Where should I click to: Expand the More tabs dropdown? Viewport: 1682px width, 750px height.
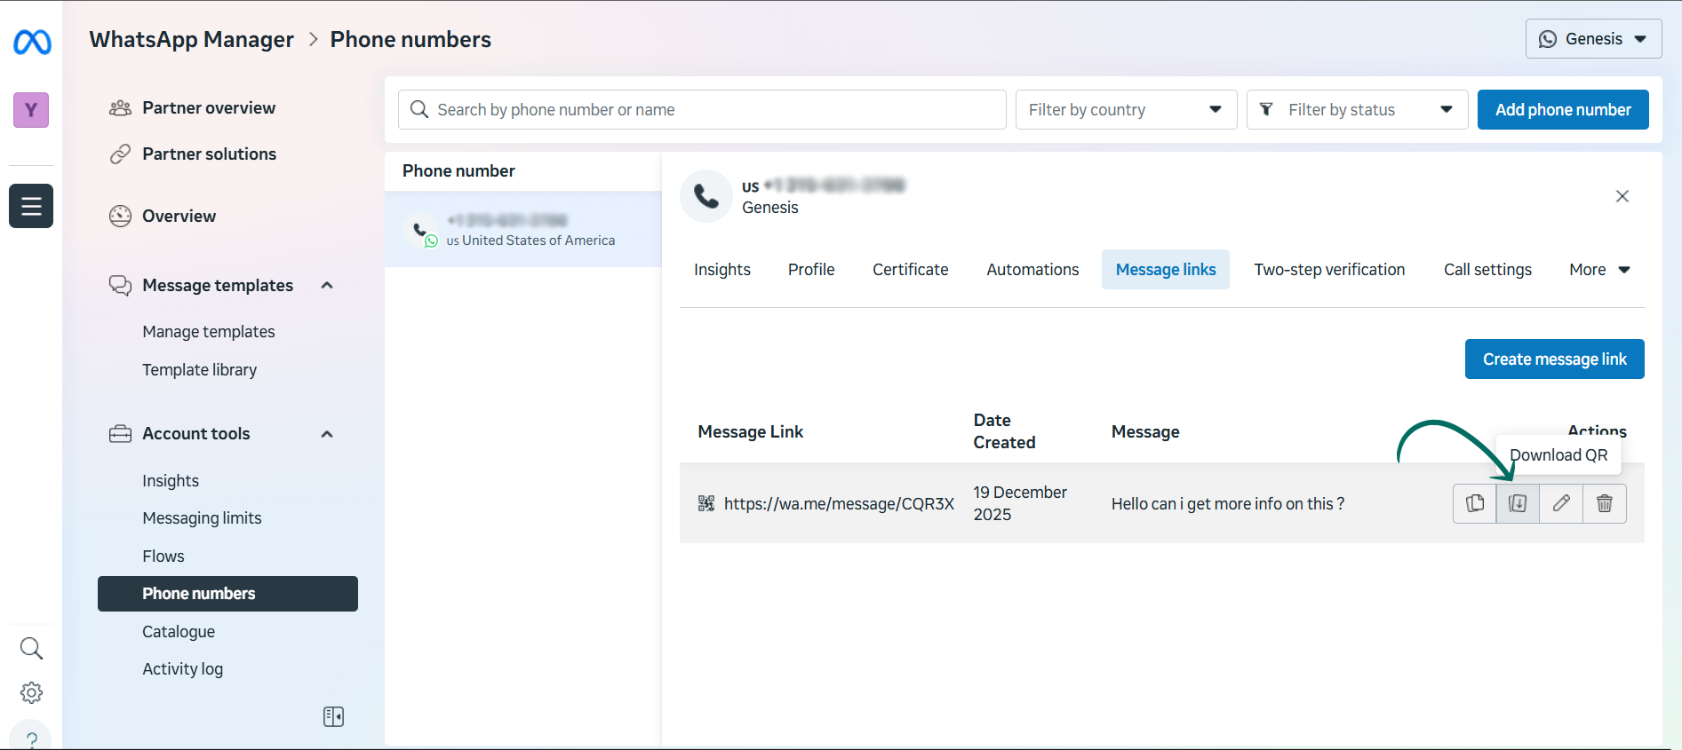pyautogui.click(x=1599, y=270)
